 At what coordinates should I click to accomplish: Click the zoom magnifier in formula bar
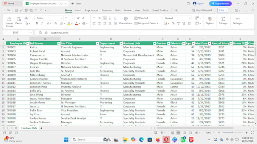(x=40, y=33)
